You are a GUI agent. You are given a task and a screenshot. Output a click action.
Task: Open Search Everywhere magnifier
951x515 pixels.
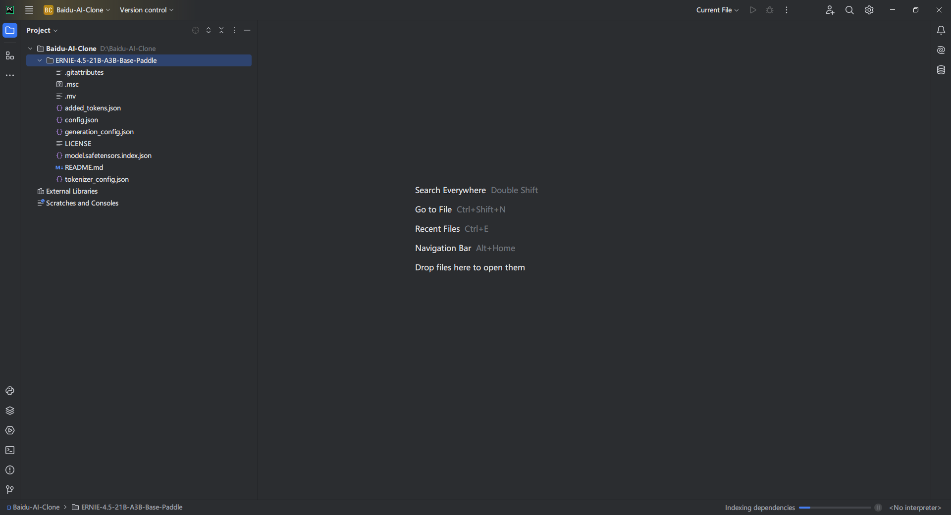pyautogui.click(x=849, y=10)
